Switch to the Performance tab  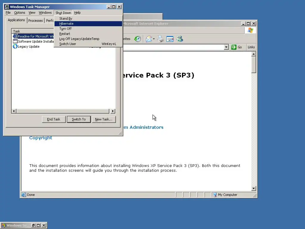point(50,21)
